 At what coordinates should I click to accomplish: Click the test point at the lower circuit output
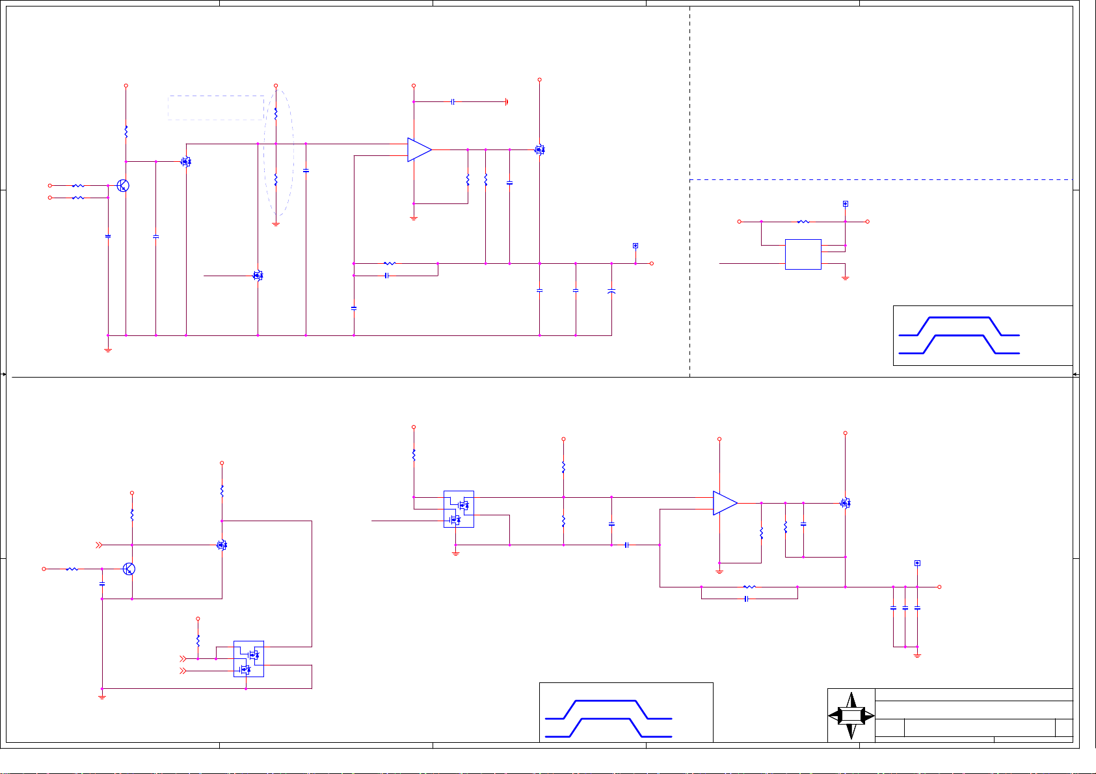point(917,563)
